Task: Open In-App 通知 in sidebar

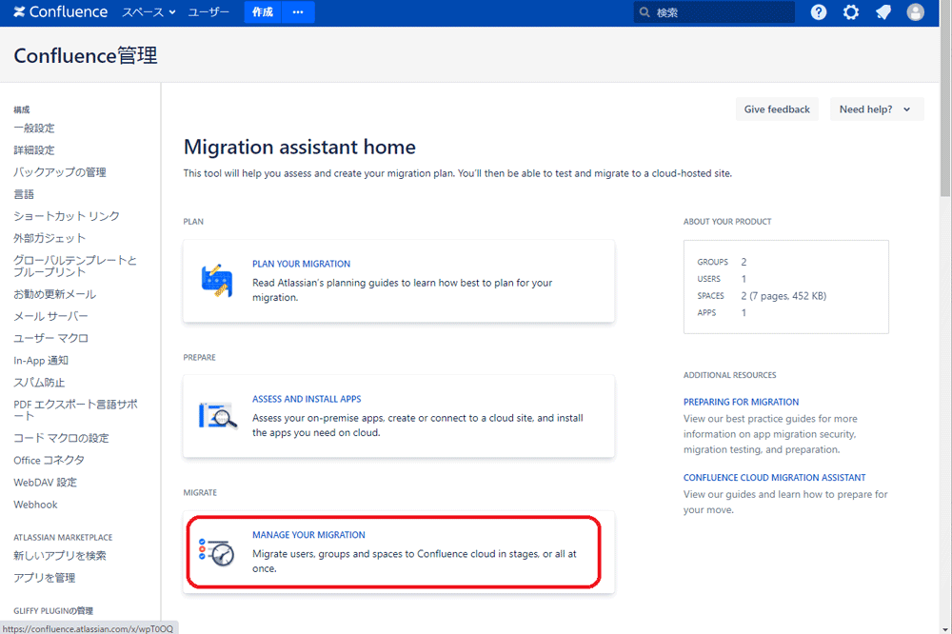Action: point(41,361)
